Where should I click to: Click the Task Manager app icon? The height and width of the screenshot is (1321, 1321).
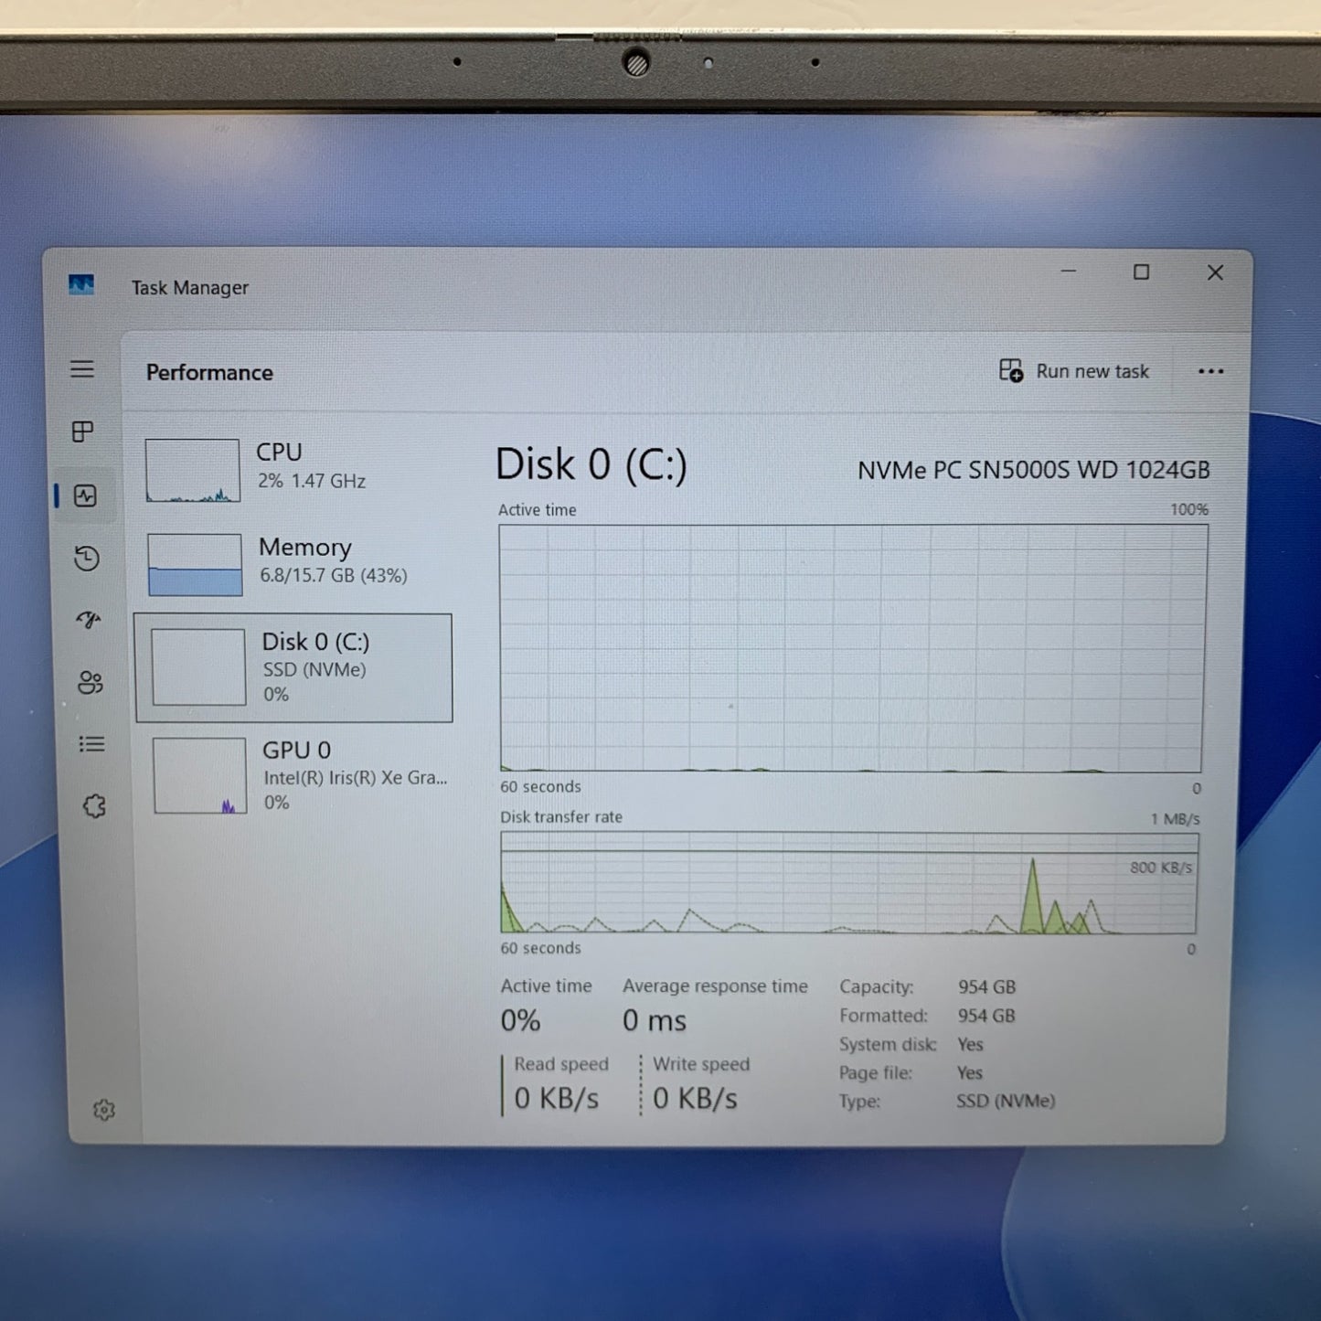tap(81, 285)
